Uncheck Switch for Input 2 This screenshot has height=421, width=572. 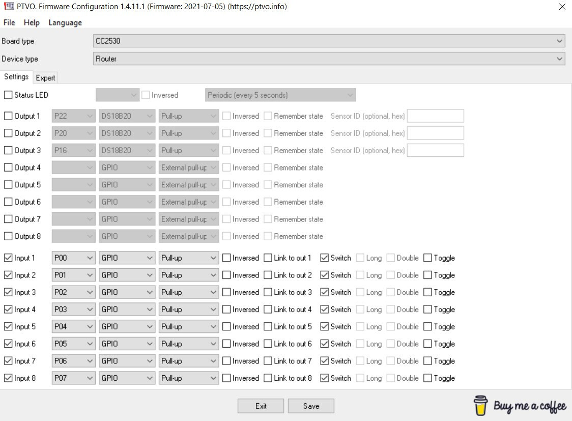[x=324, y=275]
